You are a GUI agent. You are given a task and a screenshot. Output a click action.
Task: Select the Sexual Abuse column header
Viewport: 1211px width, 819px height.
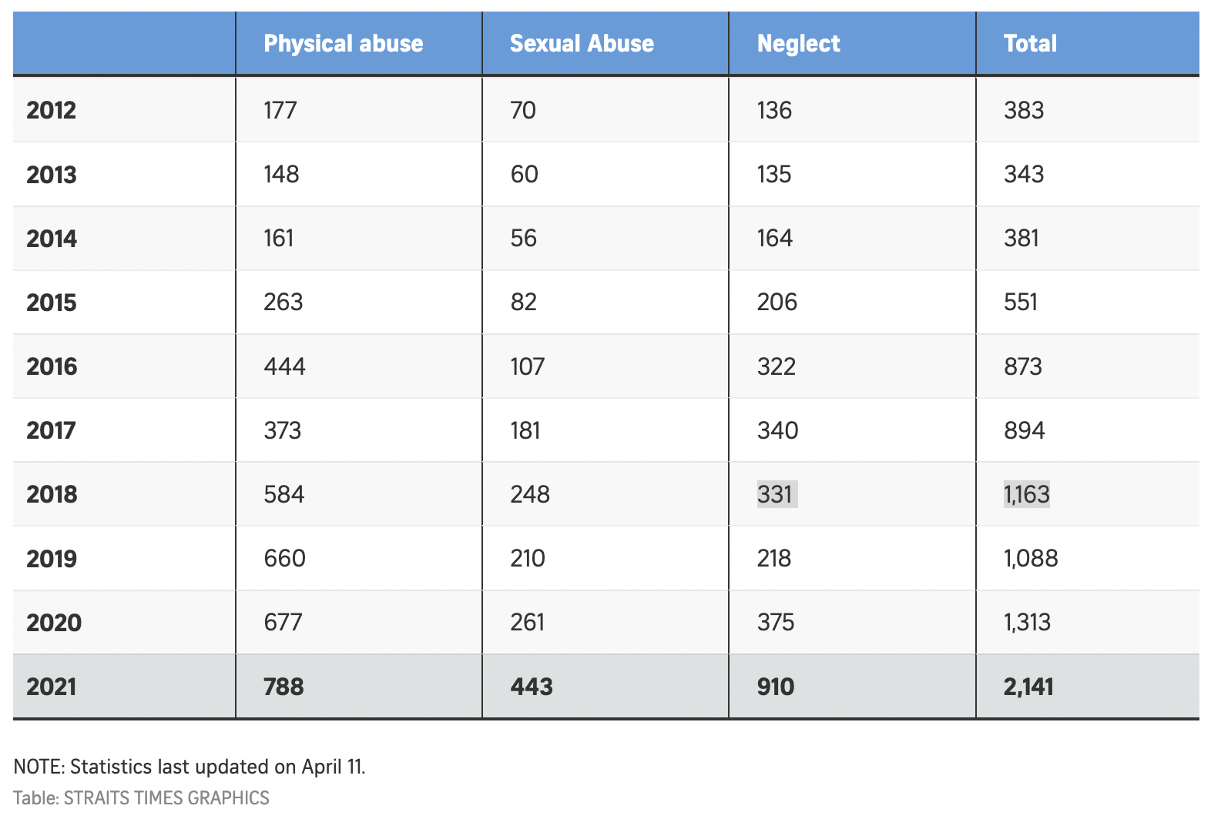point(582,44)
